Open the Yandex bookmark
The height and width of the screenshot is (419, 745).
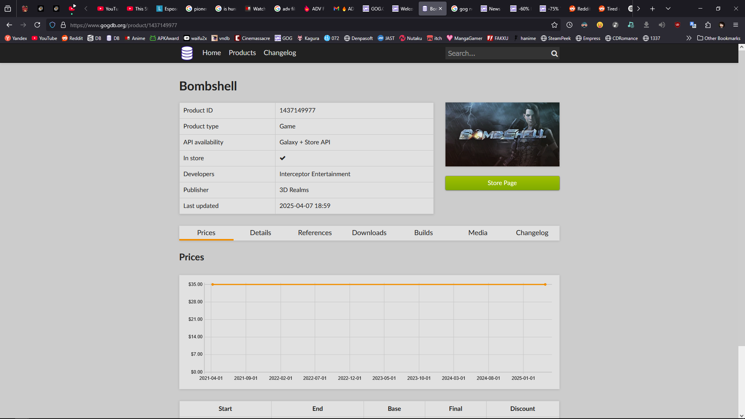16,38
